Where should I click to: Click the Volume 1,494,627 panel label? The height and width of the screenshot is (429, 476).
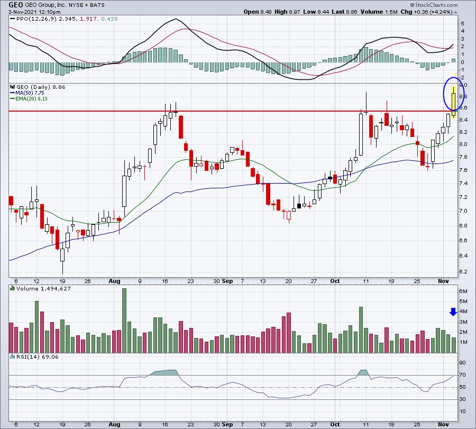tap(34, 289)
